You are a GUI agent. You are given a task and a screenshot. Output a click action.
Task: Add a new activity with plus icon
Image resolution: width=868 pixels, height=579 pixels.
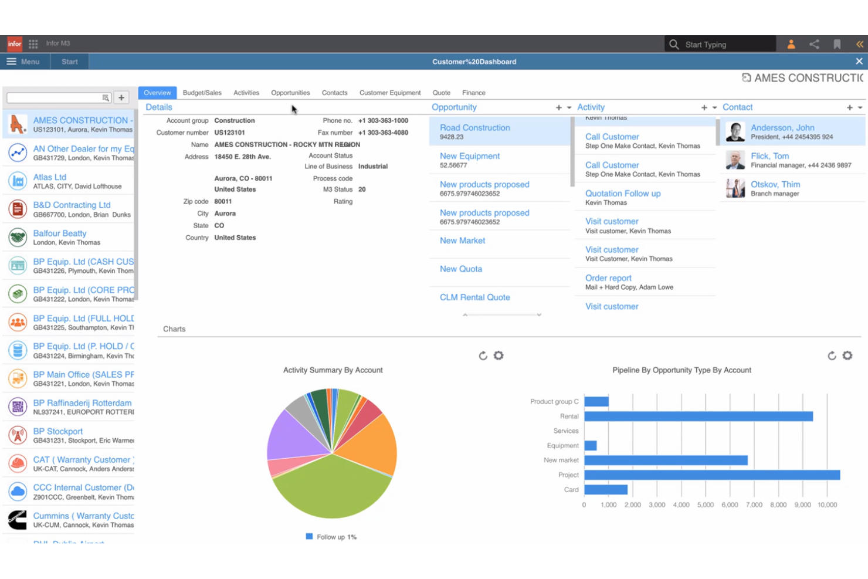(x=704, y=107)
